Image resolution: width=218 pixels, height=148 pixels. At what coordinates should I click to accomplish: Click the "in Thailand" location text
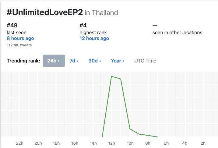click(x=101, y=13)
